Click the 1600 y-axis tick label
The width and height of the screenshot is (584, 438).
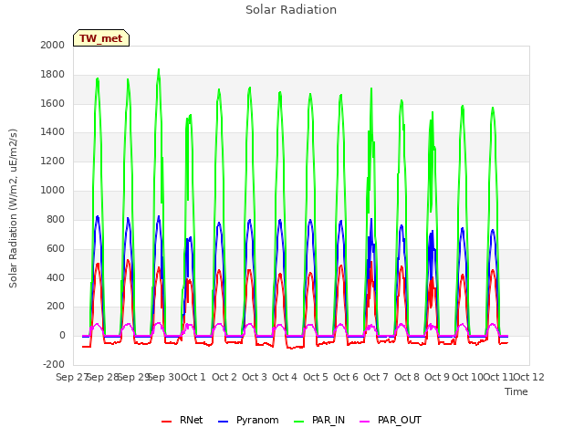(x=53, y=103)
